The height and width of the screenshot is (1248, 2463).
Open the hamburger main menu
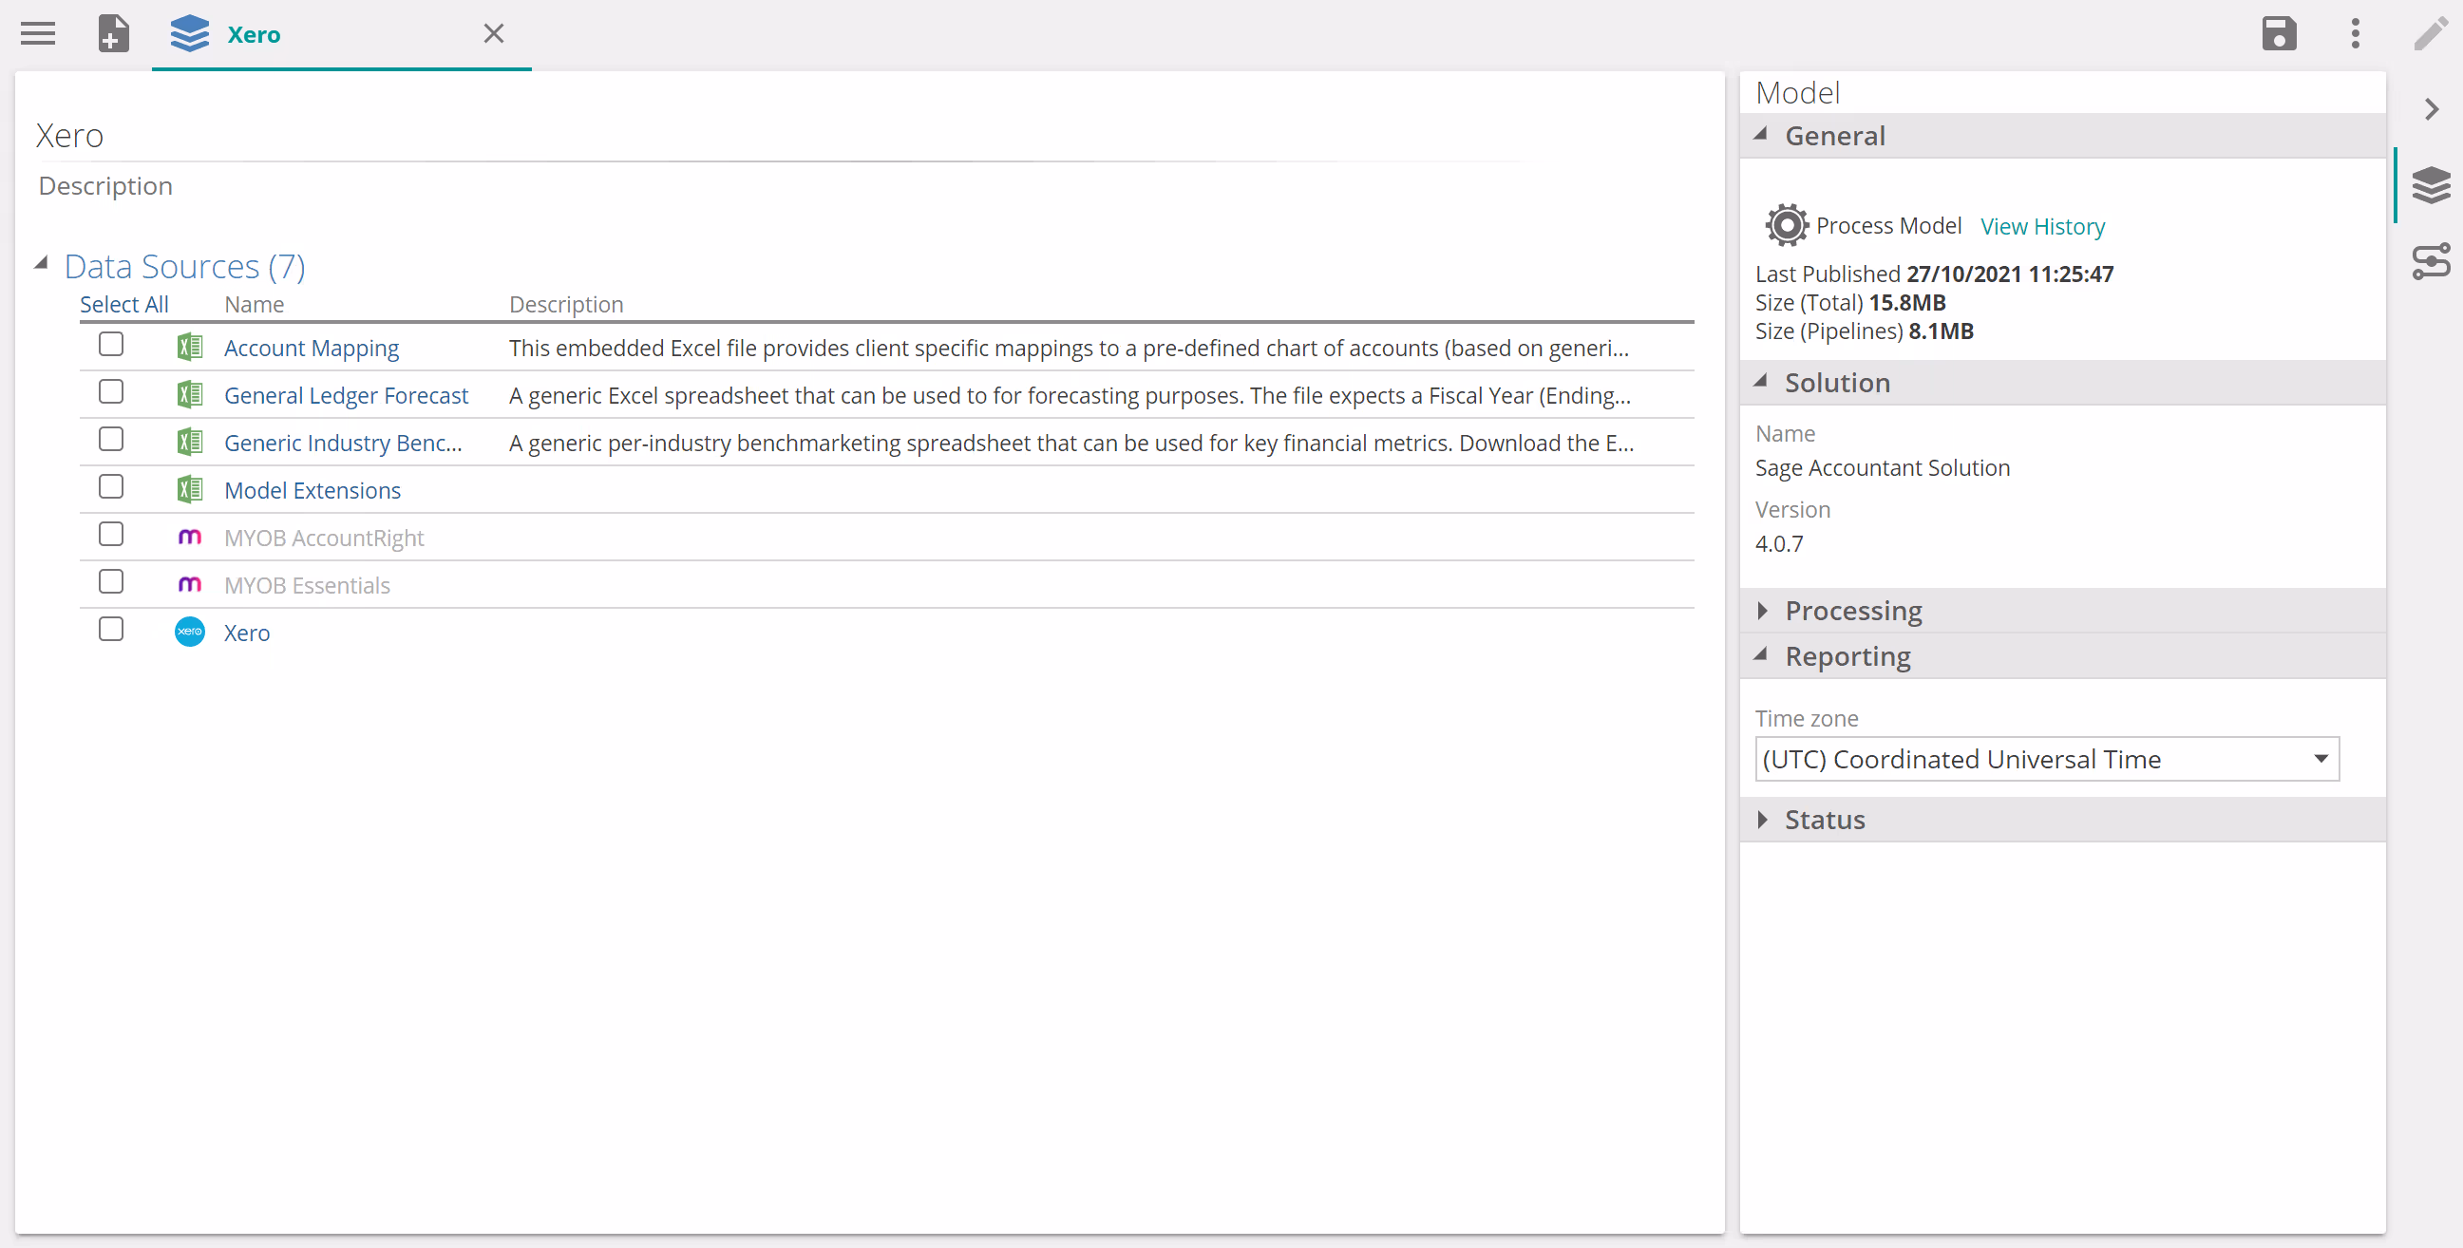[x=38, y=34]
